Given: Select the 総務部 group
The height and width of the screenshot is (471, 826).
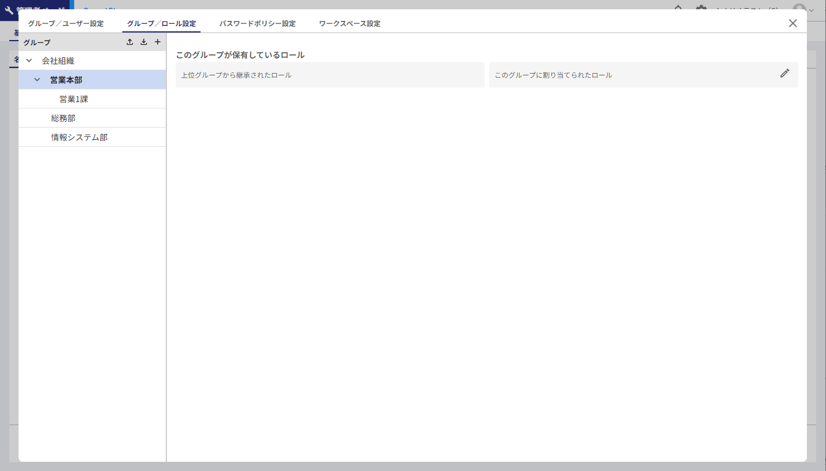Looking at the screenshot, I should coord(63,118).
